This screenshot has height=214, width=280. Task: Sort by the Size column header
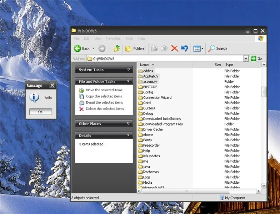pos(207,65)
